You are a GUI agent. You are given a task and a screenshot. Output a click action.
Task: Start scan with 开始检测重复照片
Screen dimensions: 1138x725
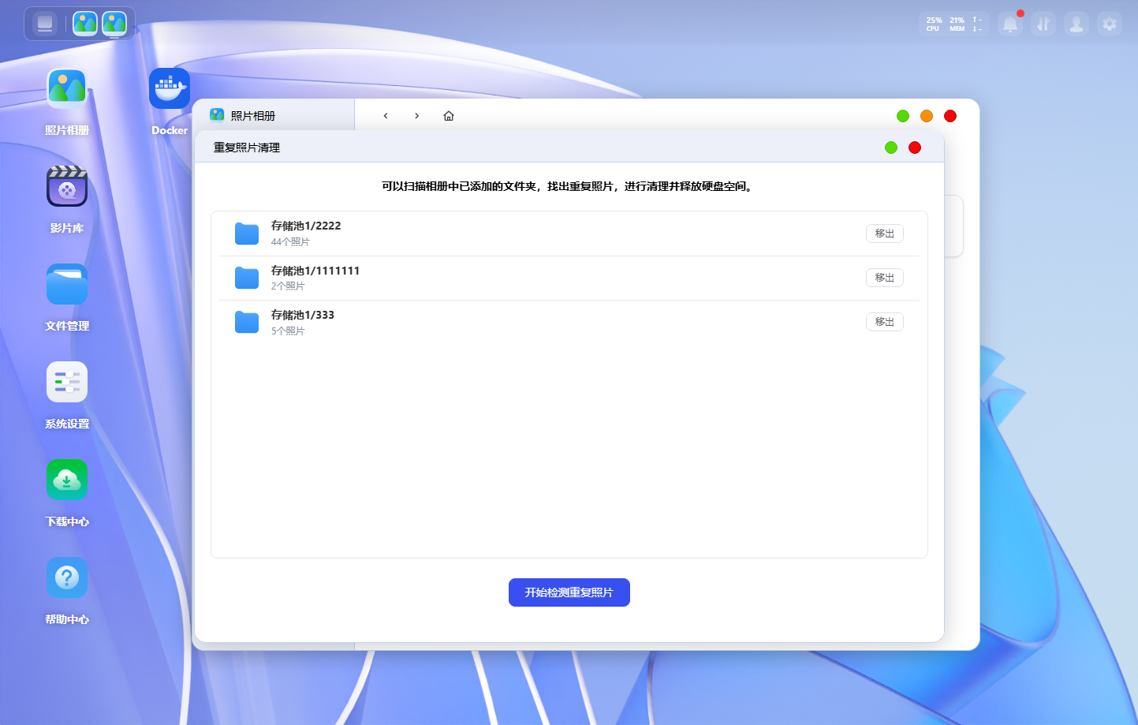tap(569, 592)
